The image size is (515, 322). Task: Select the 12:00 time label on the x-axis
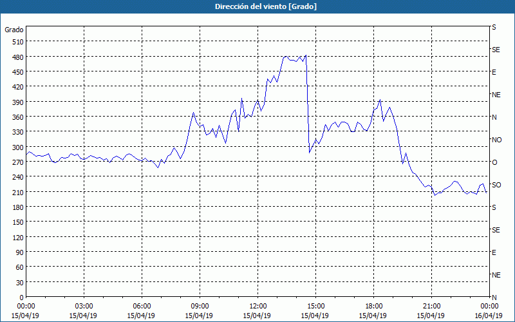pyautogui.click(x=257, y=307)
